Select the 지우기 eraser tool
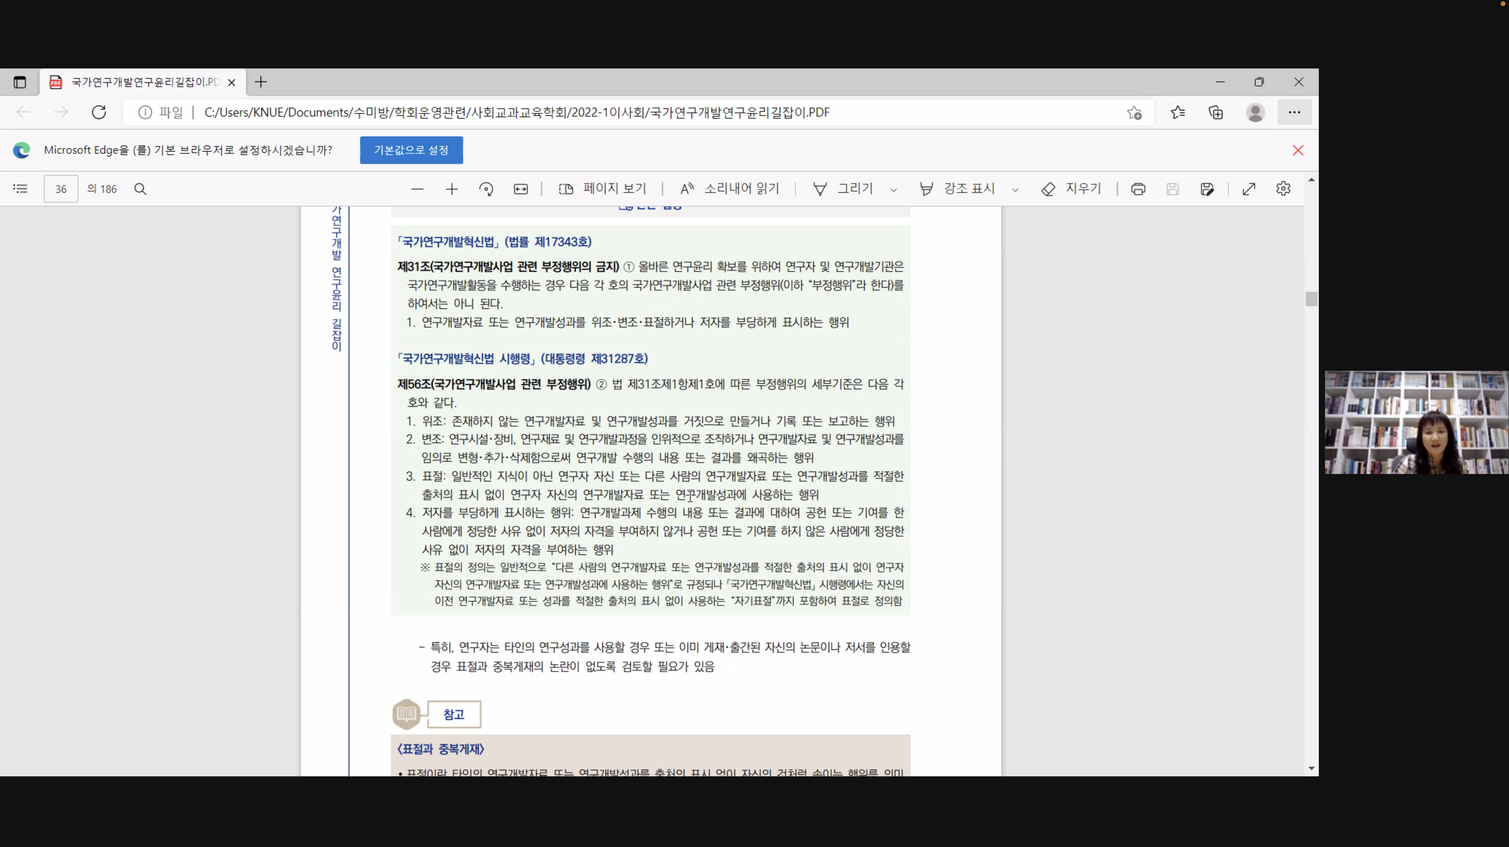 (x=1071, y=189)
